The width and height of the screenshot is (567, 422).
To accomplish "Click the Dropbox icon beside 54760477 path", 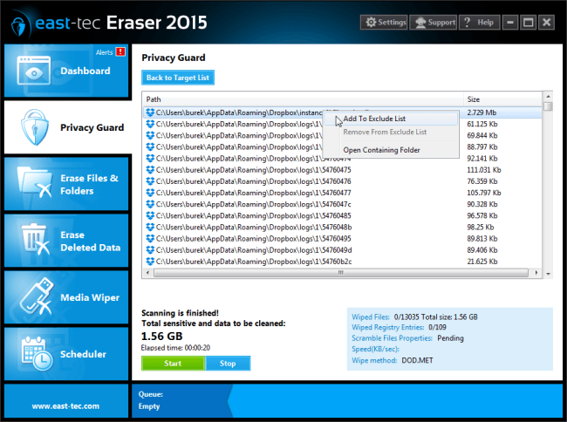I will click(x=150, y=193).
